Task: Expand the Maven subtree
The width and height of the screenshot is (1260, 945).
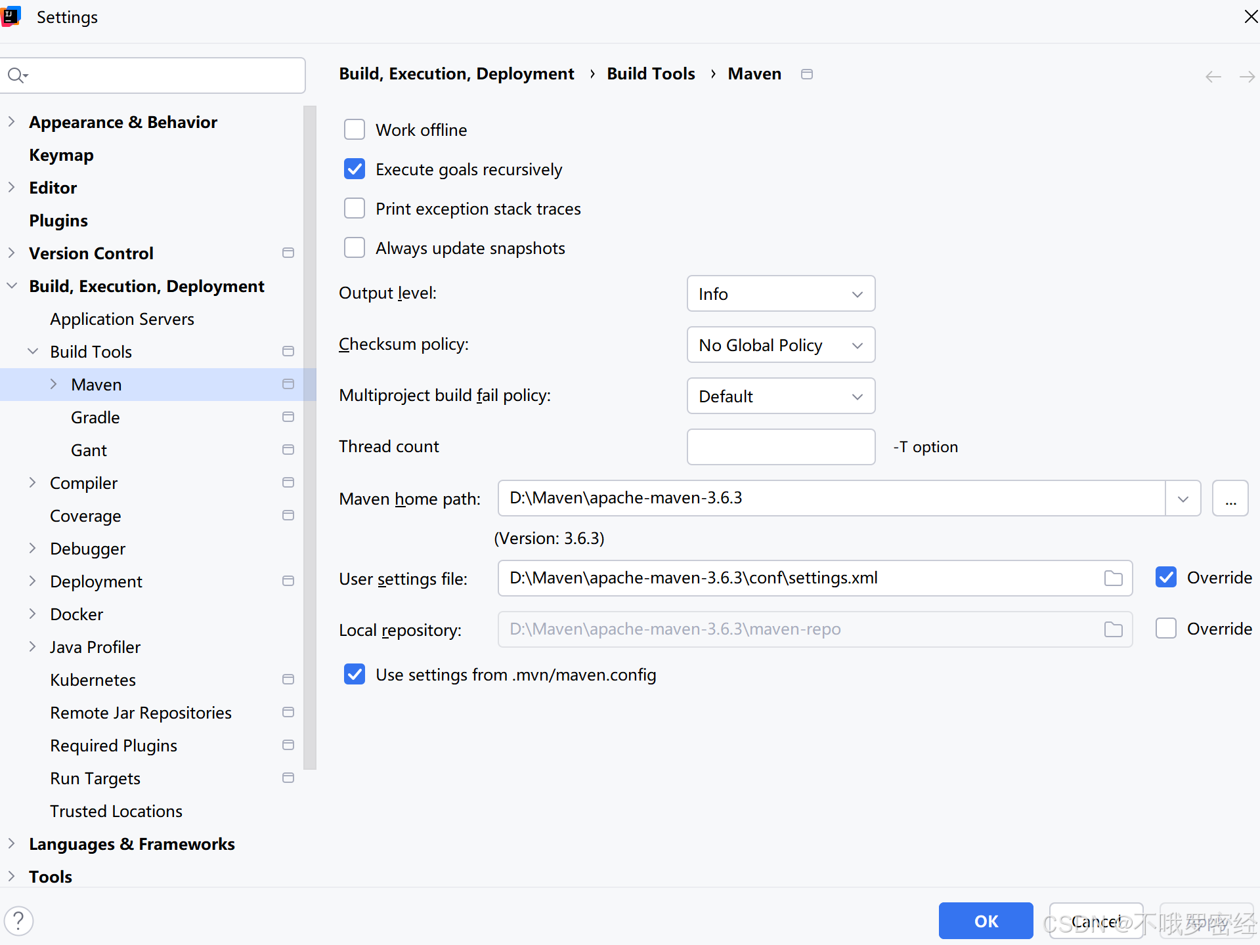Action: tap(53, 384)
